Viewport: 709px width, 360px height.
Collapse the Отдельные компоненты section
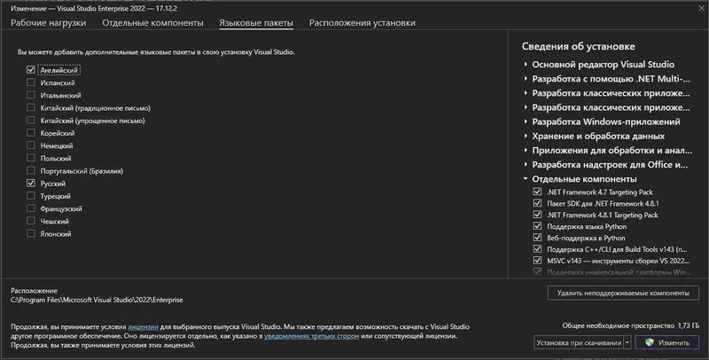(526, 178)
